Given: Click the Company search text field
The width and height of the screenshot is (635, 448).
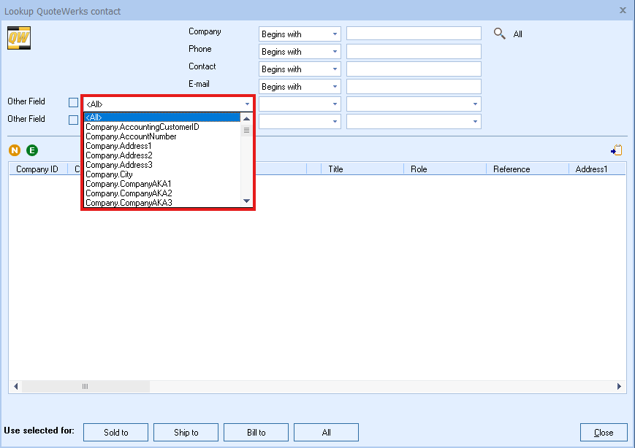Looking at the screenshot, I should pos(414,34).
